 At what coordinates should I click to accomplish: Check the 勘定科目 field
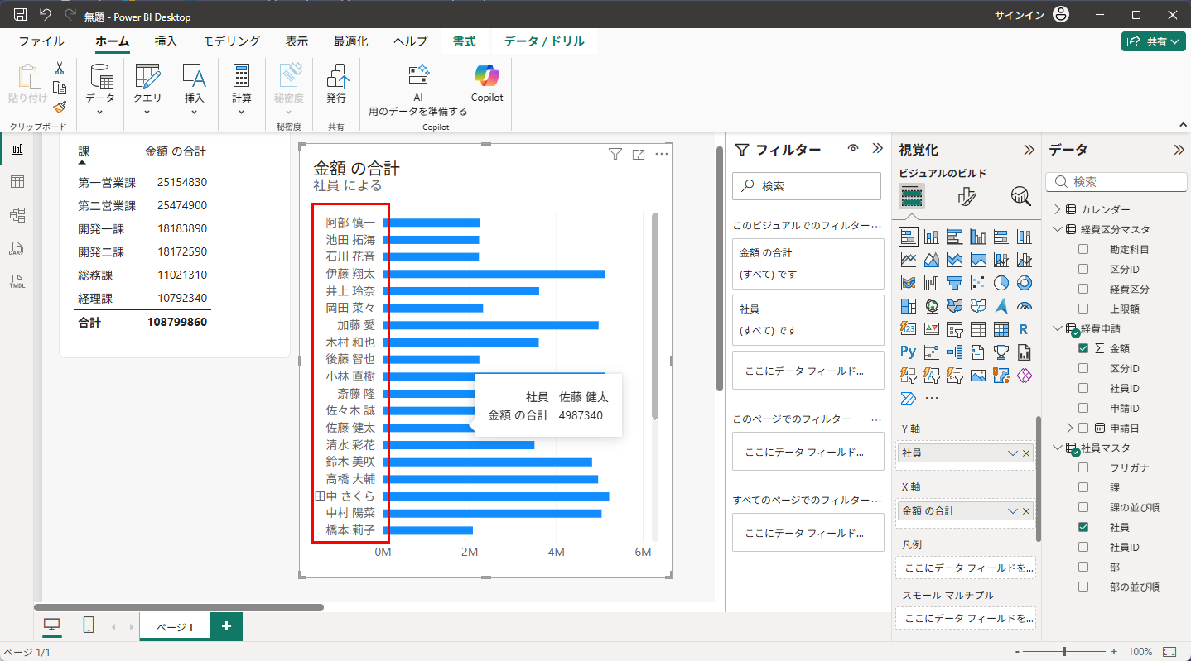click(x=1083, y=249)
